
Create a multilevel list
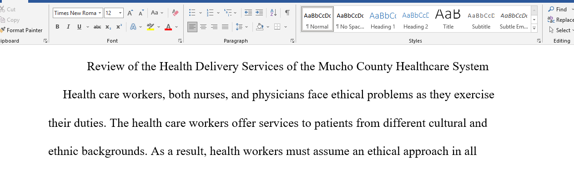(x=228, y=13)
